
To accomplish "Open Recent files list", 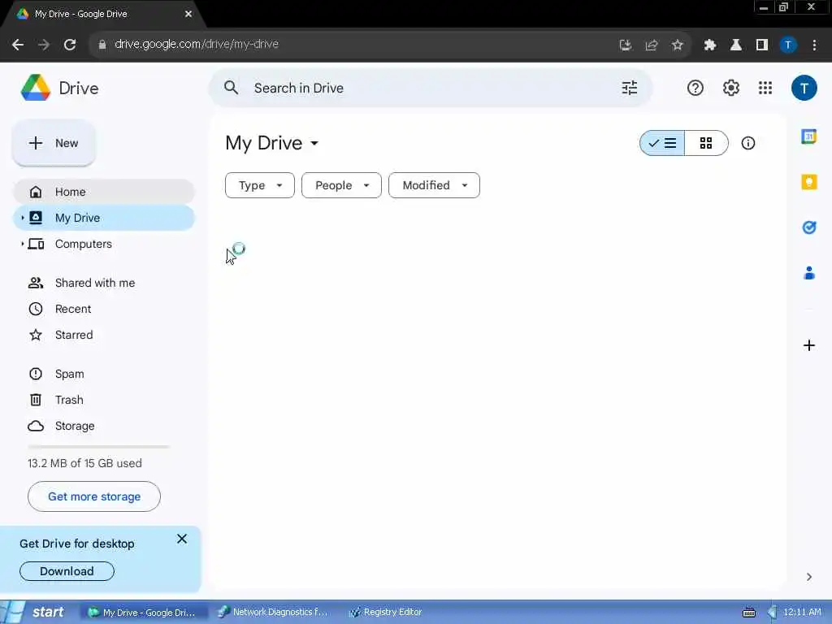I will coord(104,309).
